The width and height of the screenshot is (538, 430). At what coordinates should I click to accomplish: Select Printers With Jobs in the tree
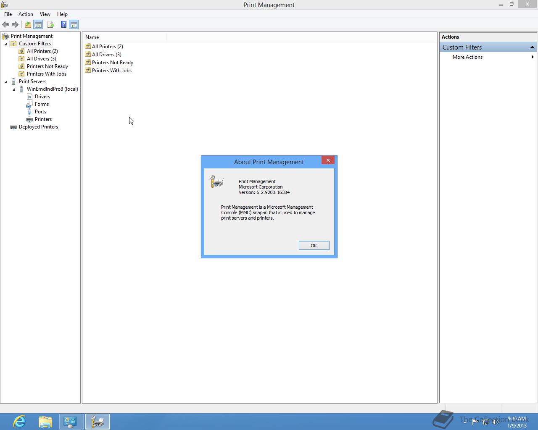47,74
